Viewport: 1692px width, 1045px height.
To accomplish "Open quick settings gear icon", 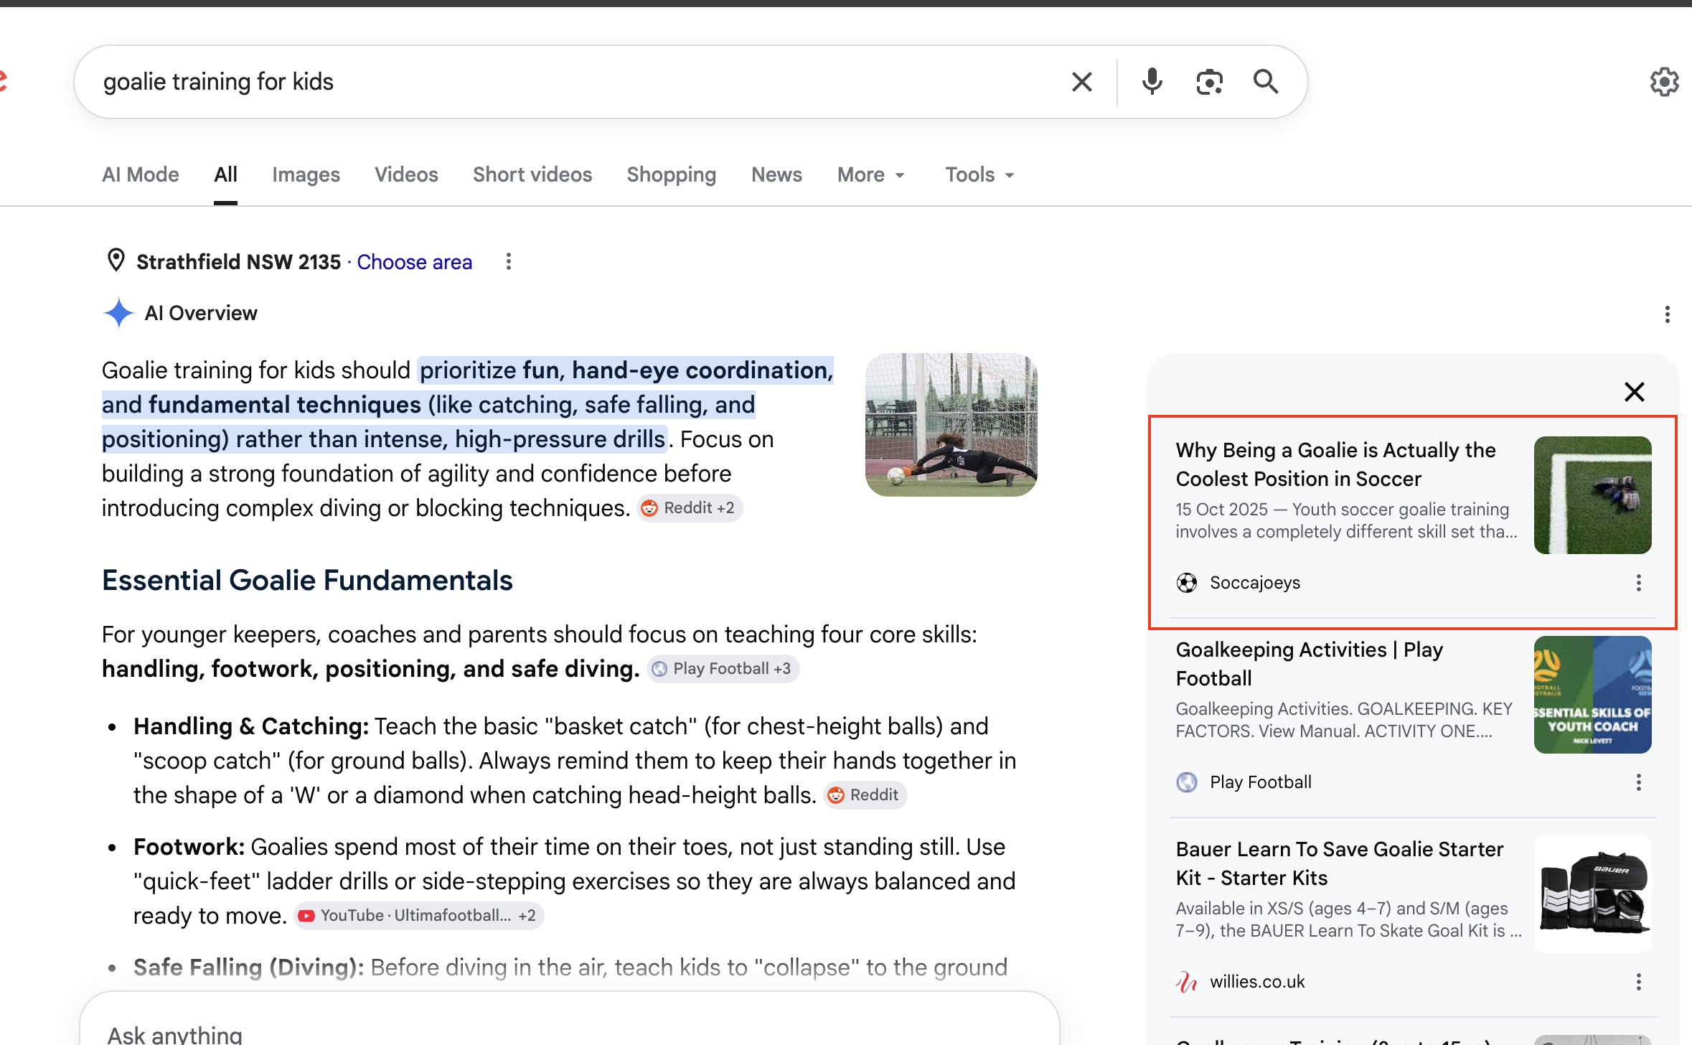I will click(x=1664, y=82).
